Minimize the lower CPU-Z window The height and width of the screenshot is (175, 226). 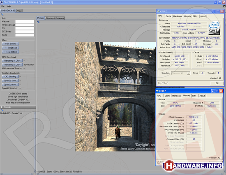pos(213,91)
